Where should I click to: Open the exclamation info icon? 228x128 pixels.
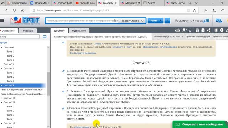(x=222, y=30)
